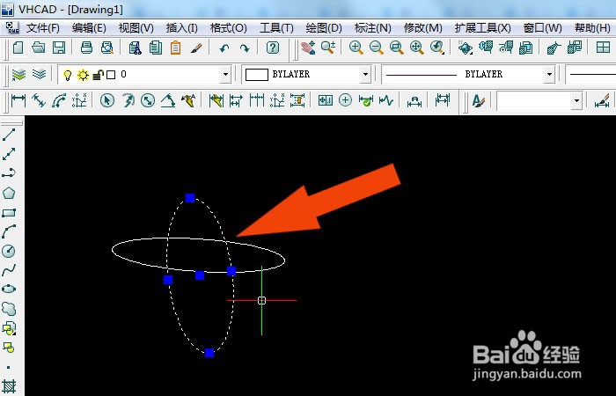616x396 pixels.
Task: Open the 编辑(E) menu
Action: pos(89,28)
